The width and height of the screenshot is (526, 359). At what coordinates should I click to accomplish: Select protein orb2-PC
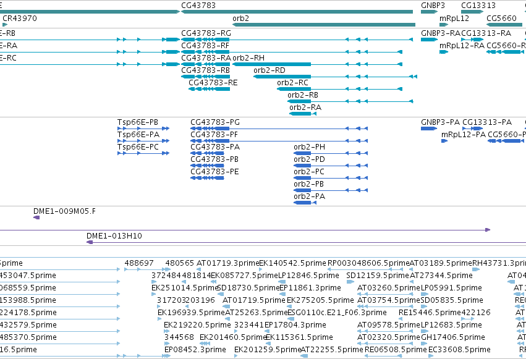coord(309,172)
